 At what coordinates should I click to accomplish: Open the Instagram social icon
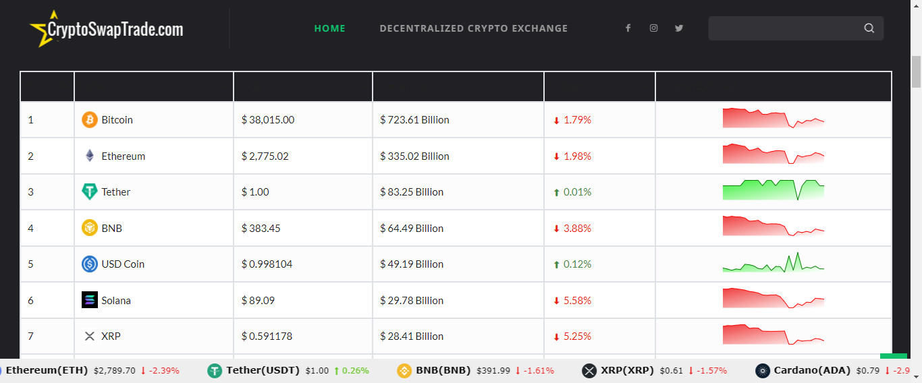(653, 28)
